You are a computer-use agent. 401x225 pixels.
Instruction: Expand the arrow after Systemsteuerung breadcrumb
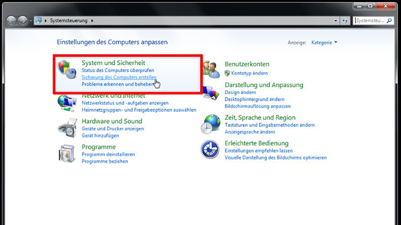92,21
